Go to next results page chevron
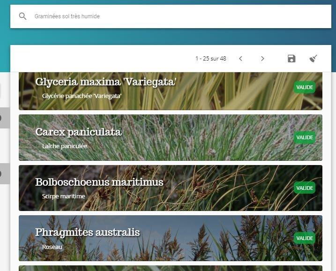 [262, 59]
